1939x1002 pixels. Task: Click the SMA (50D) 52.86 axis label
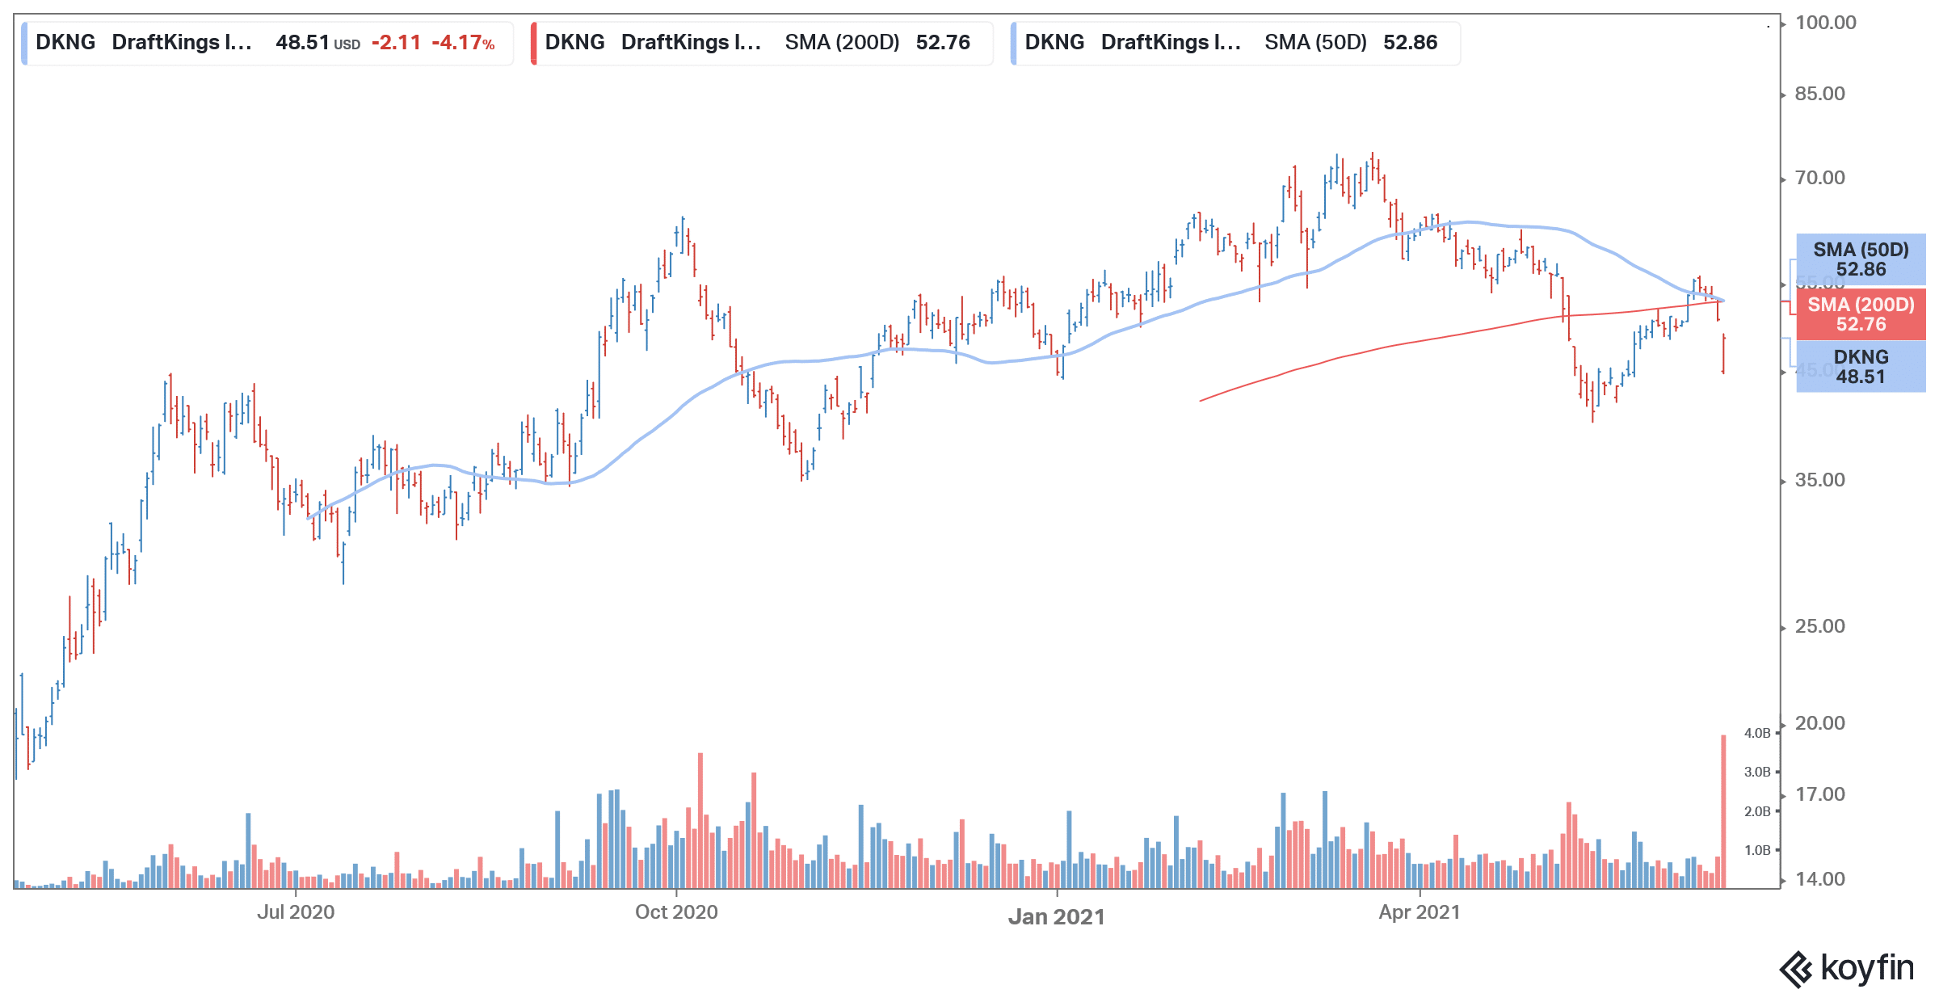click(1861, 259)
